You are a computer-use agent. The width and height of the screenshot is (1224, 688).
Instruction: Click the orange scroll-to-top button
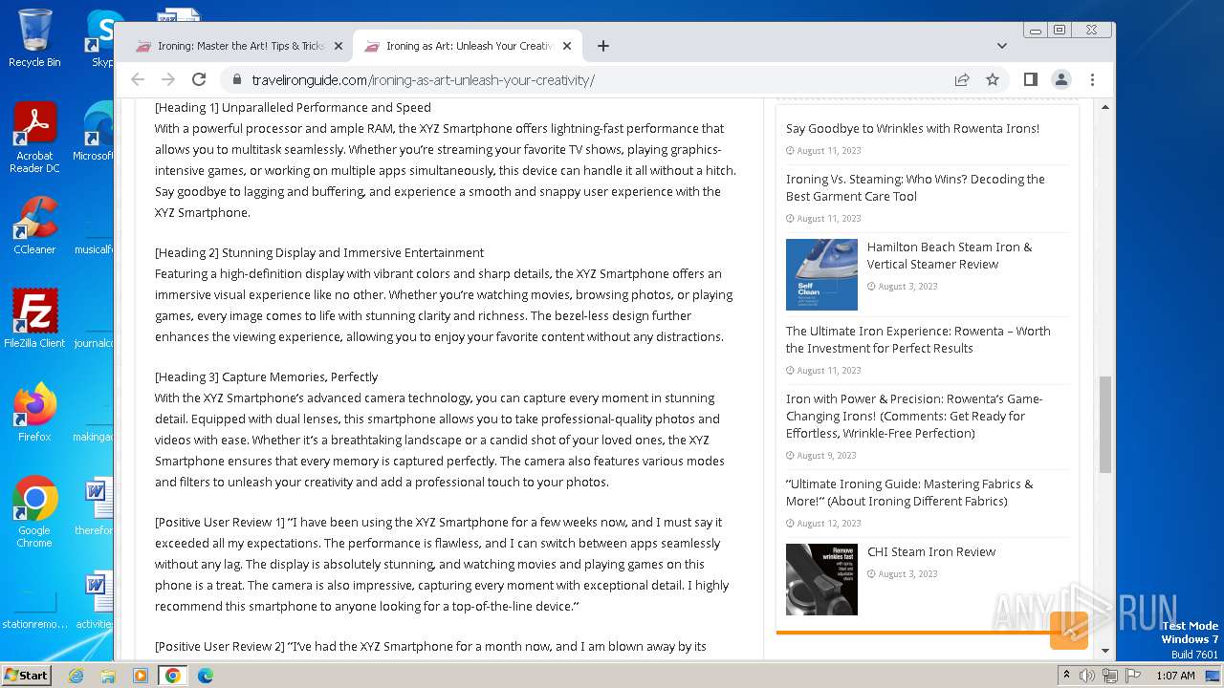click(1069, 631)
